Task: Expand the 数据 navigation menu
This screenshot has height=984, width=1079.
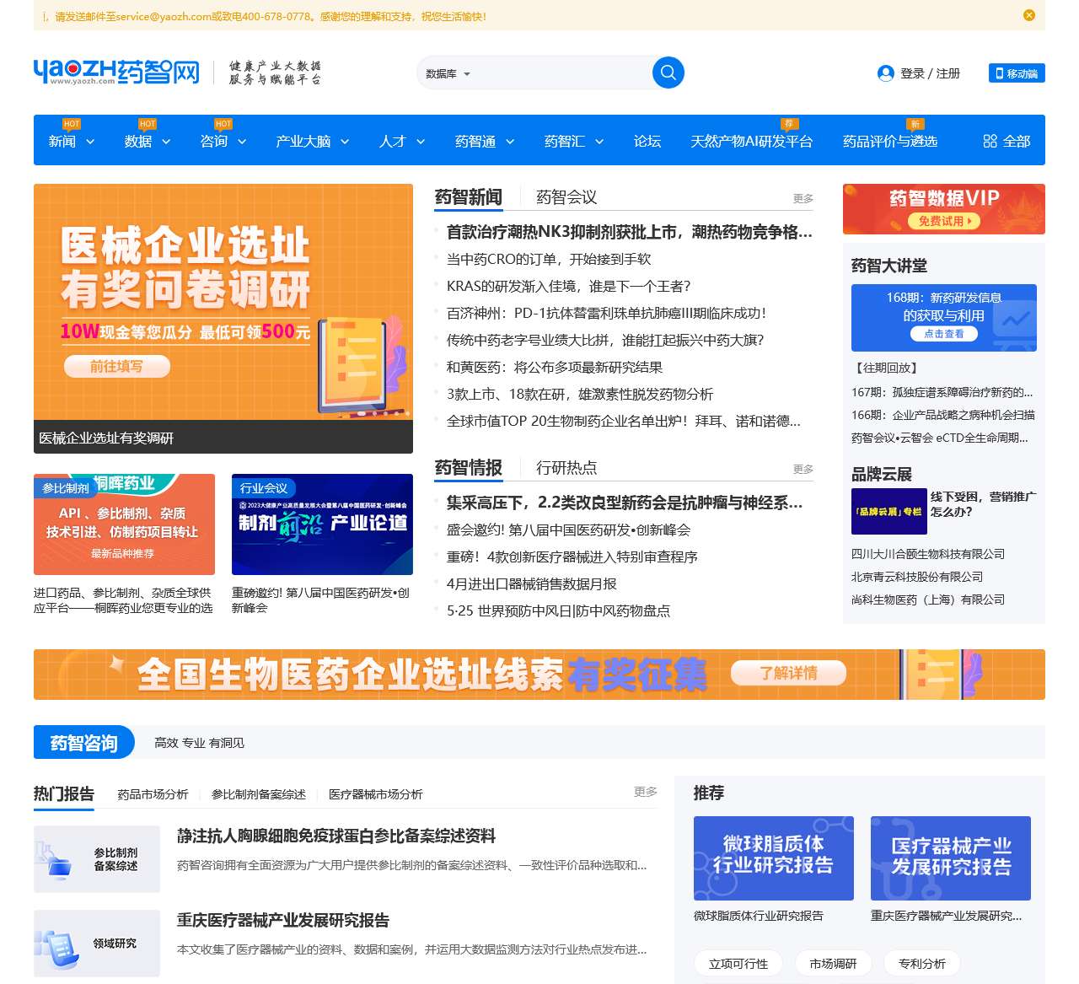Action: (x=148, y=141)
